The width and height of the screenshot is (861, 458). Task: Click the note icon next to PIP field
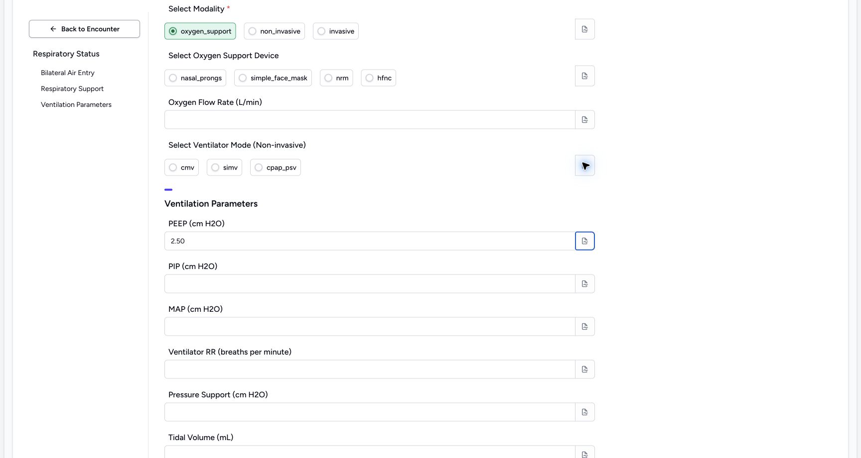pos(585,284)
